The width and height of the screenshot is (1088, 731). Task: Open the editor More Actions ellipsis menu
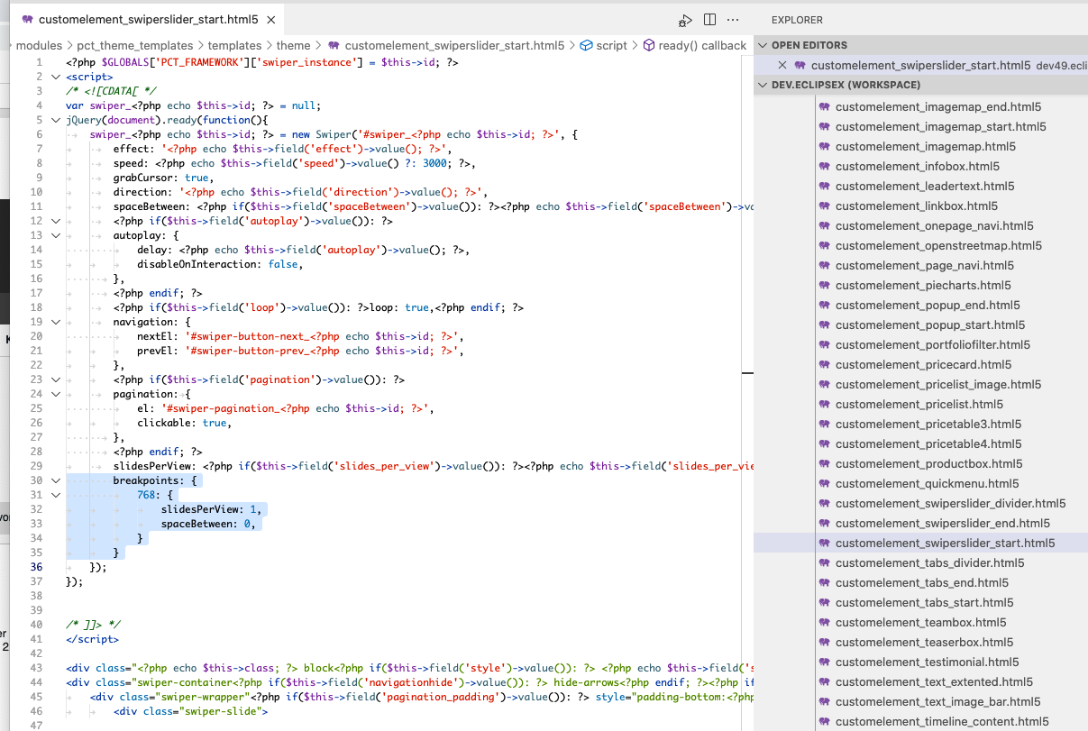point(733,20)
